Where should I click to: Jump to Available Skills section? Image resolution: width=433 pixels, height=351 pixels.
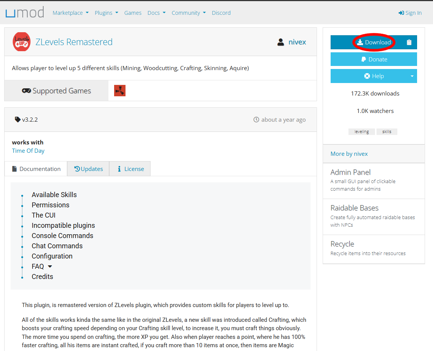pyautogui.click(x=54, y=195)
